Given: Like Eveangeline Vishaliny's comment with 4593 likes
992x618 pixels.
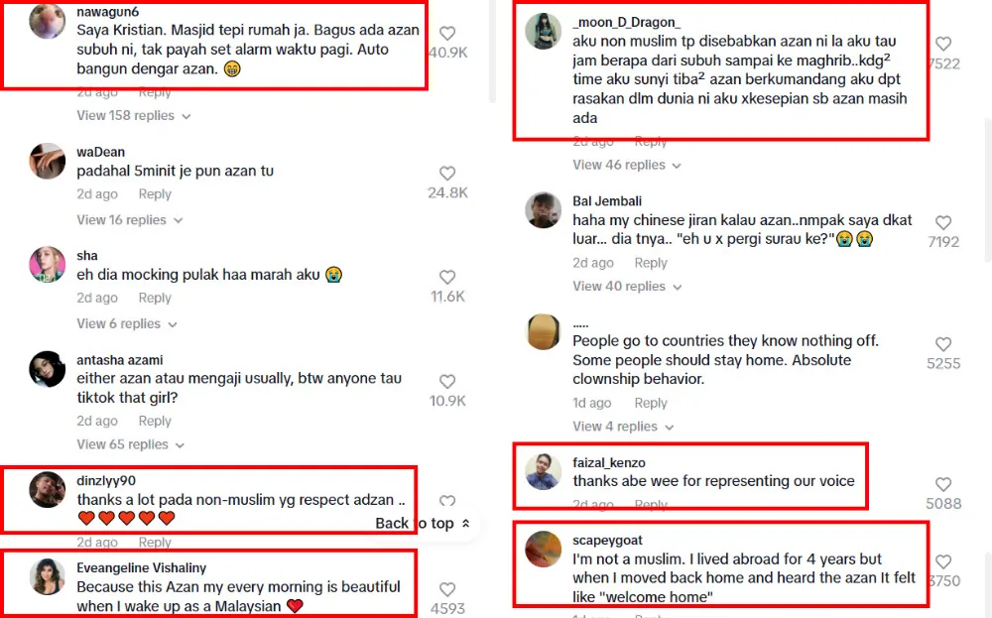Looking at the screenshot, I should (x=447, y=589).
